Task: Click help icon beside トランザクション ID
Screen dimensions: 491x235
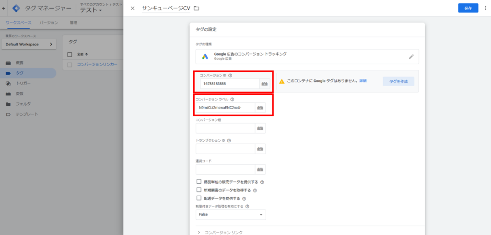Action: click(x=229, y=141)
